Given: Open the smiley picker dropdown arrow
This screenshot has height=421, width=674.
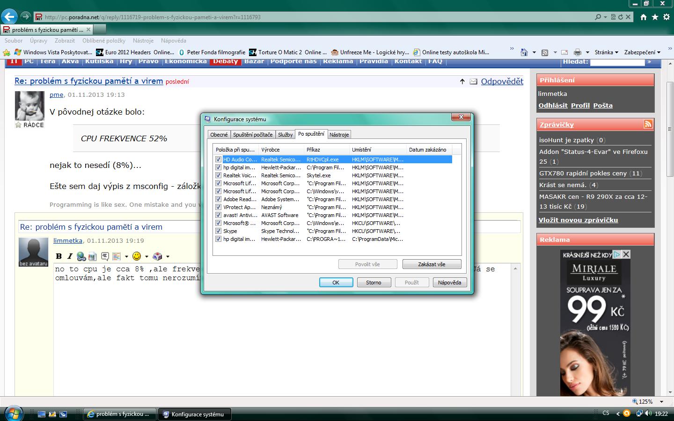Looking at the screenshot, I should point(147,256).
